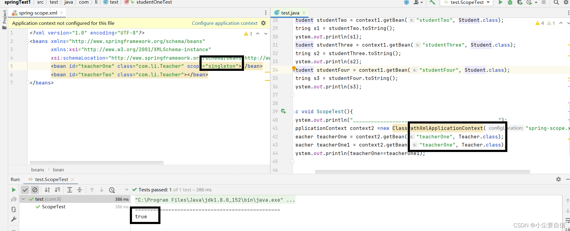Click 'Tests passed: 1' status text
Viewport: 570px width, 231px height.
(x=155, y=190)
